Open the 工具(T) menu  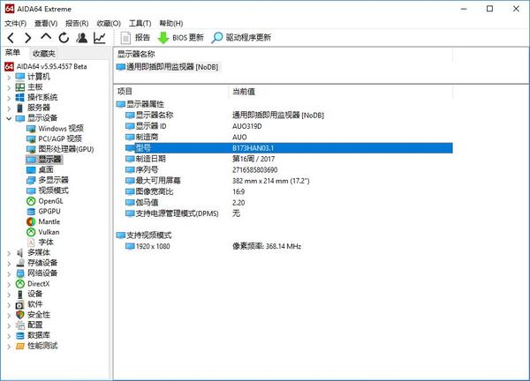[x=140, y=23]
